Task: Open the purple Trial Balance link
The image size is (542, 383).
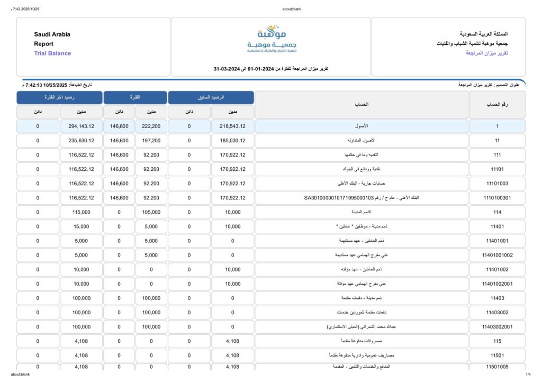Action: [52, 53]
